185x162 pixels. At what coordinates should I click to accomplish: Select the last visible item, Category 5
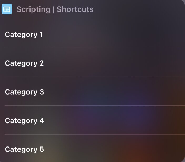93,148
